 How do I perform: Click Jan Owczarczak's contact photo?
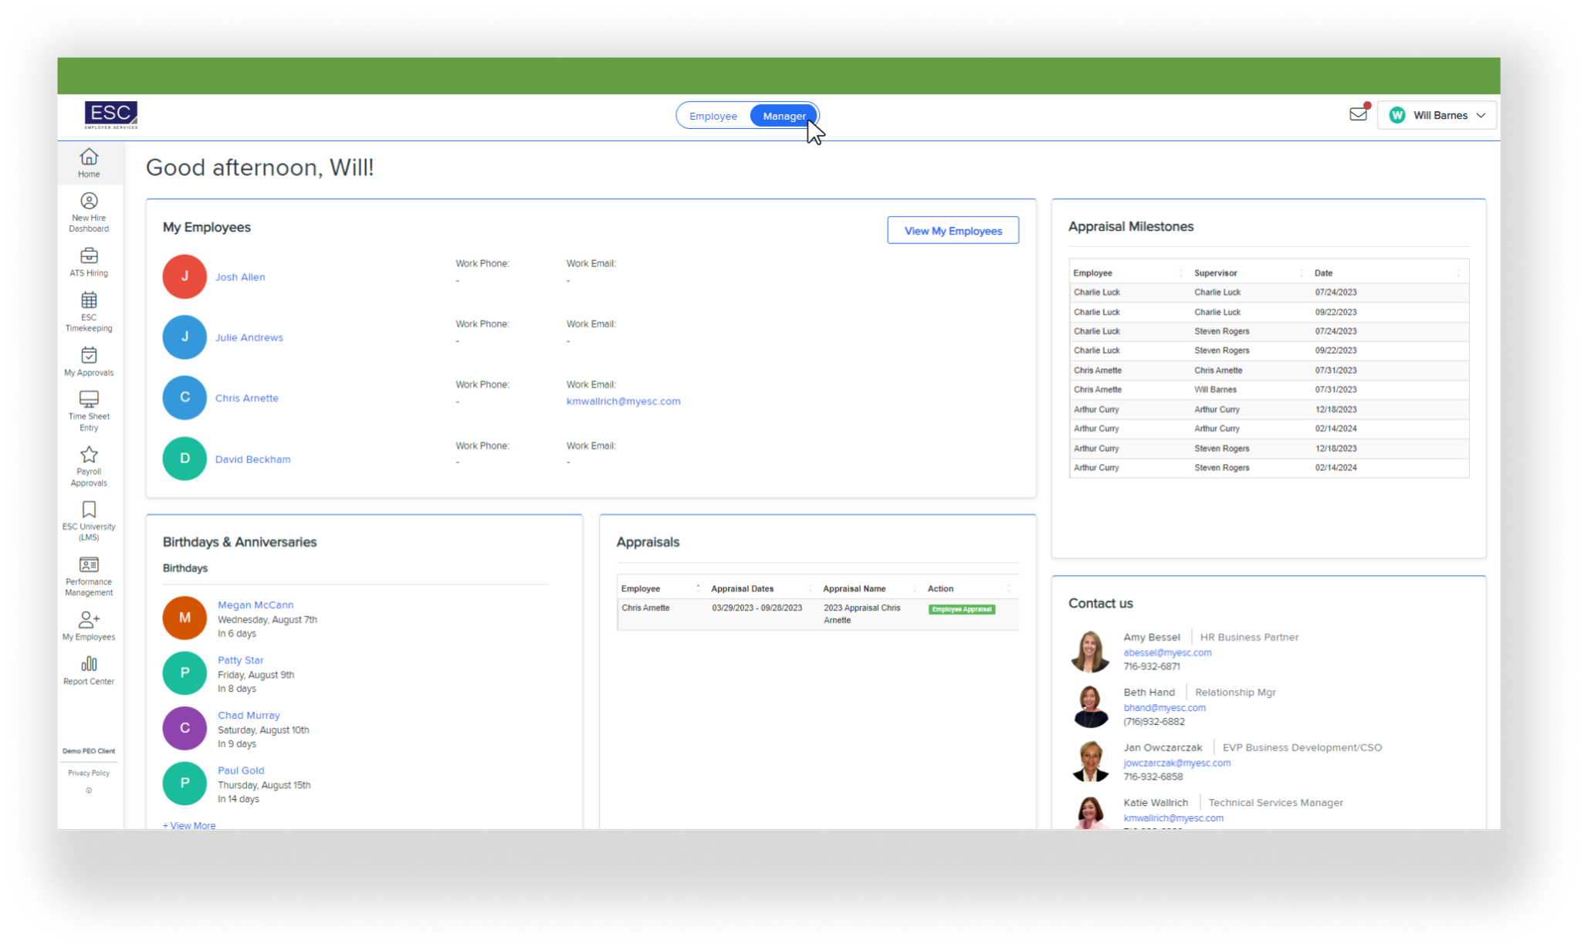click(1090, 761)
